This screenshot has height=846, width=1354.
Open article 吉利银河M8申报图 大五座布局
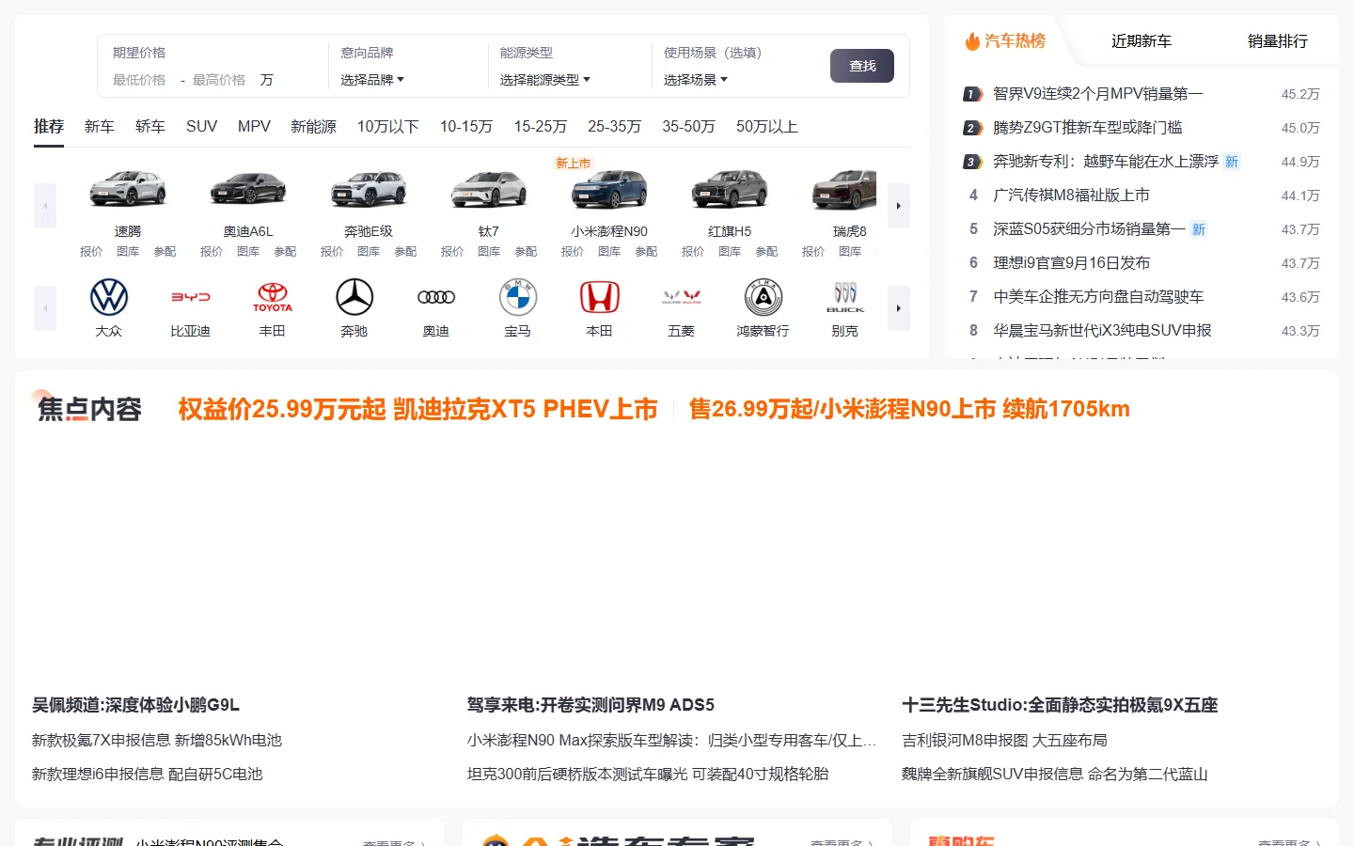1004,740
